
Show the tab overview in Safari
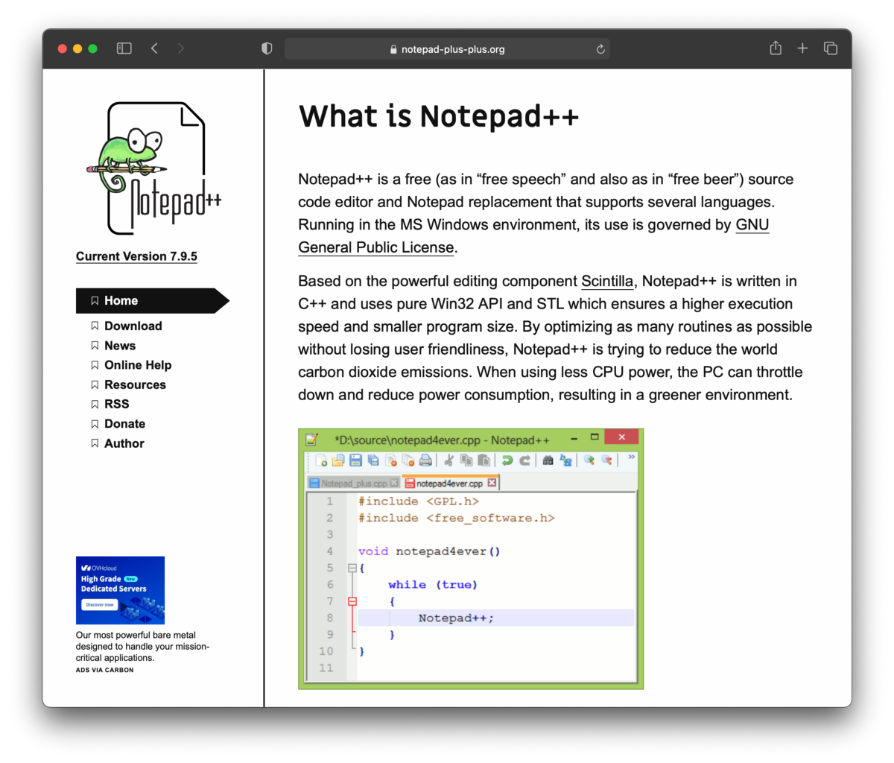(831, 48)
